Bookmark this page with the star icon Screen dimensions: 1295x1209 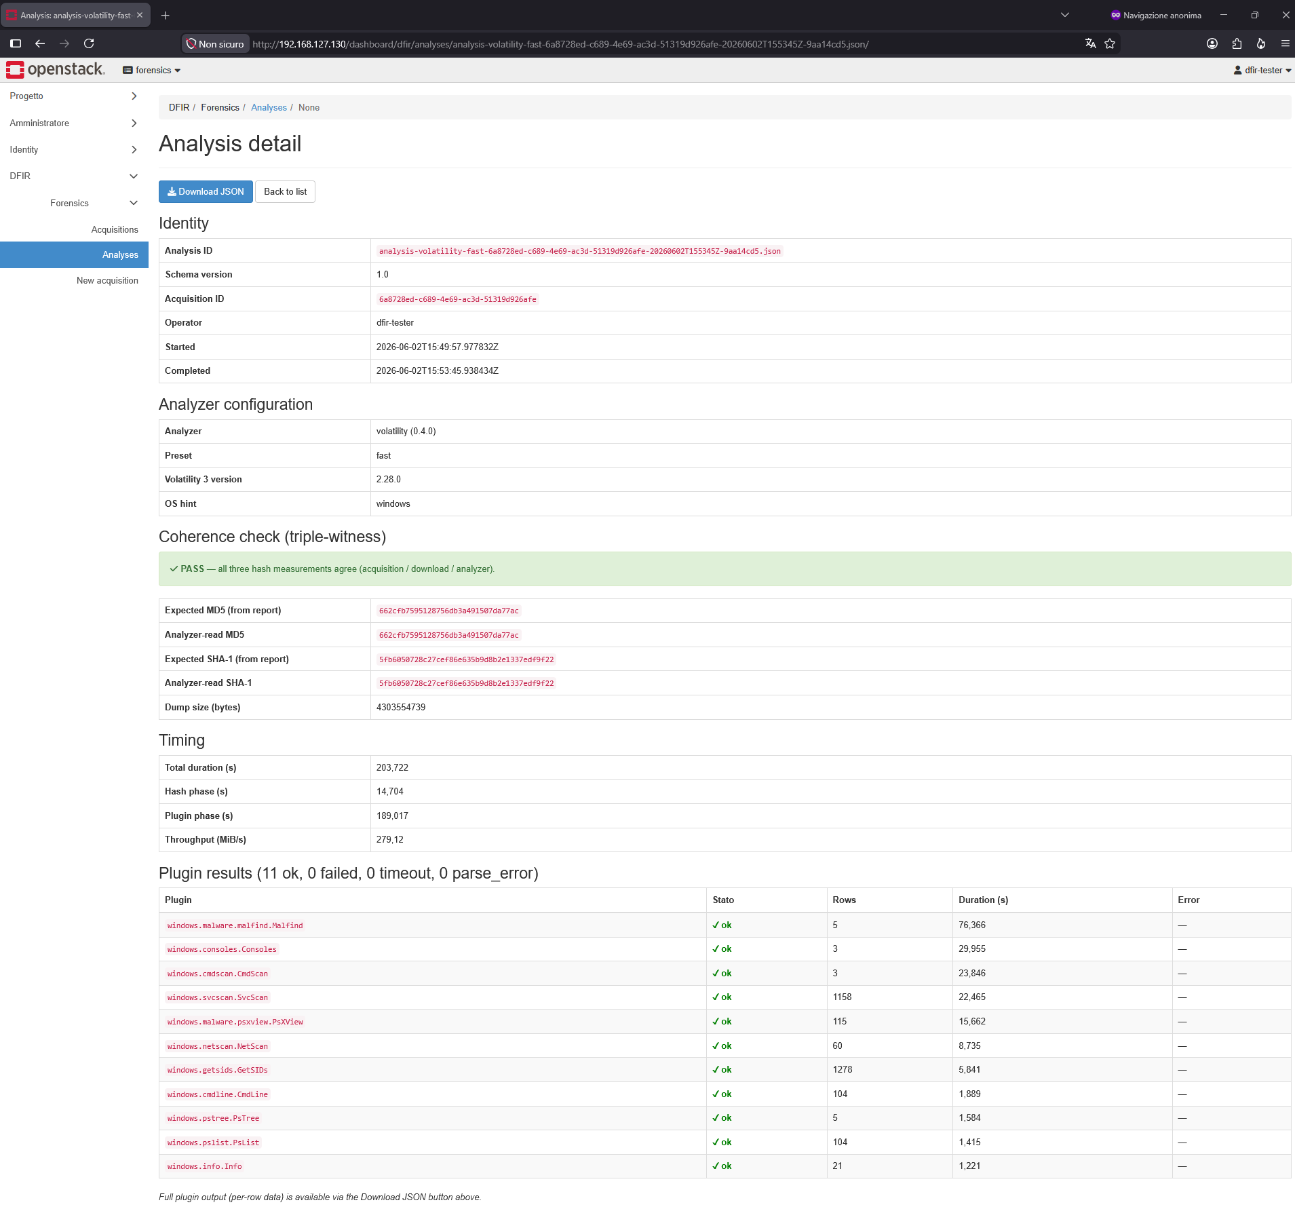(x=1110, y=43)
